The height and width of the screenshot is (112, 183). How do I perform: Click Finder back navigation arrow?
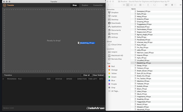click(x=108, y=5)
